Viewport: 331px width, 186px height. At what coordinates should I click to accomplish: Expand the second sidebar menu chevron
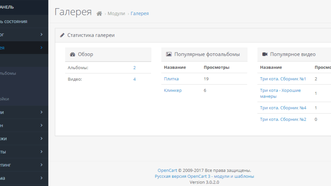click(x=42, y=34)
